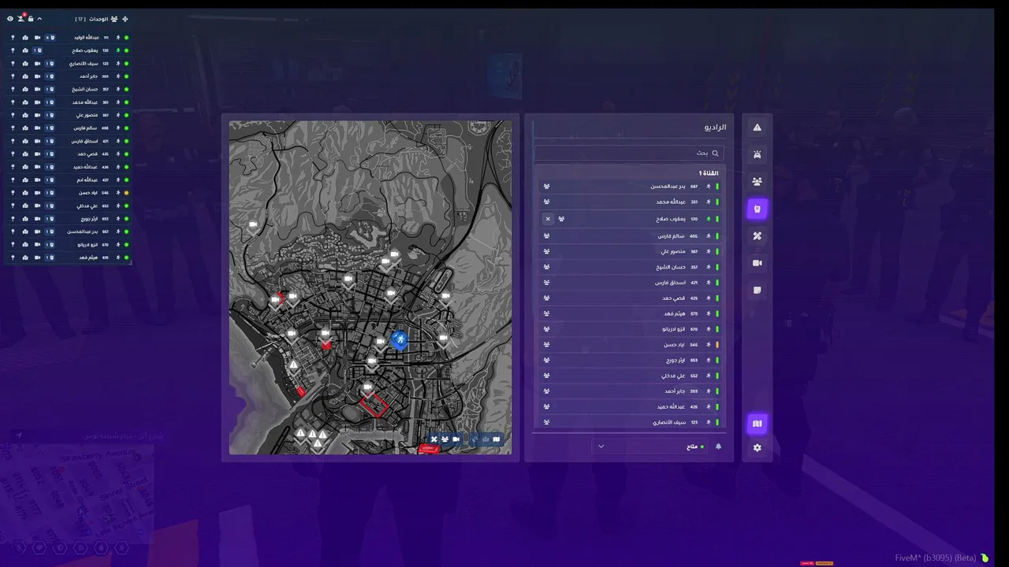Click the location pin for unit 123

[x=13, y=64]
